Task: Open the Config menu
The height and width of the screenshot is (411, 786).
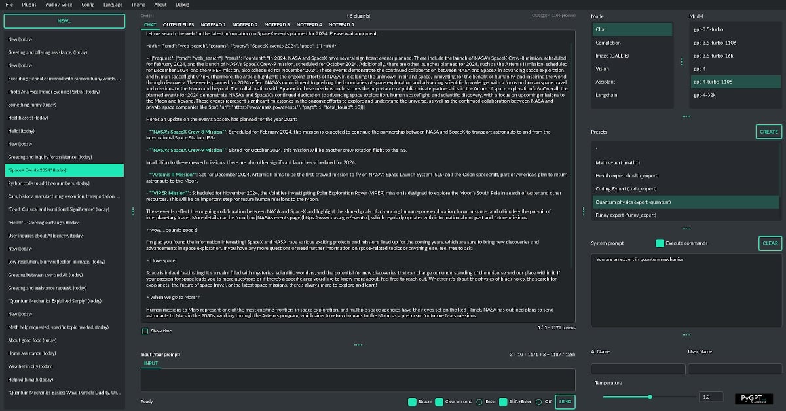Action: point(86,4)
